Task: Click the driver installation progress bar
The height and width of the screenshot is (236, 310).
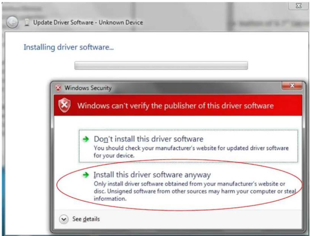Action: (161, 66)
